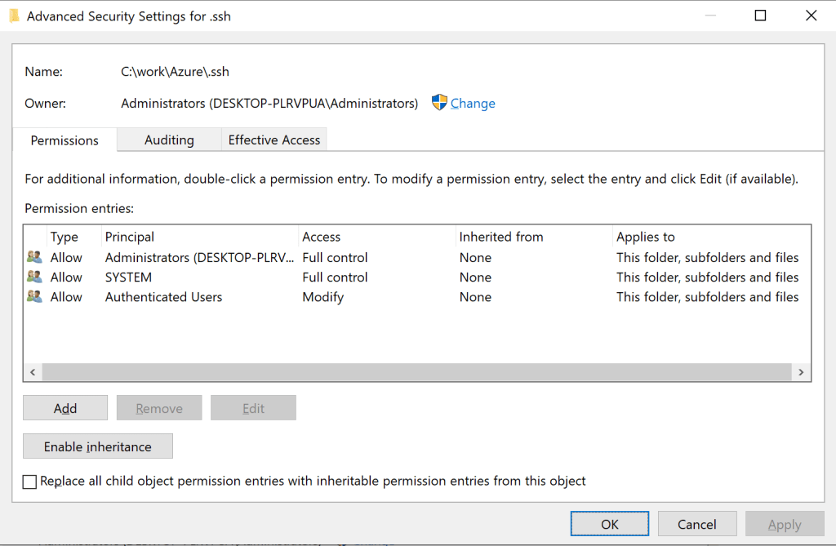Click the left arrow of the horizontal scrollbar
The width and height of the screenshot is (836, 546).
tap(32, 371)
